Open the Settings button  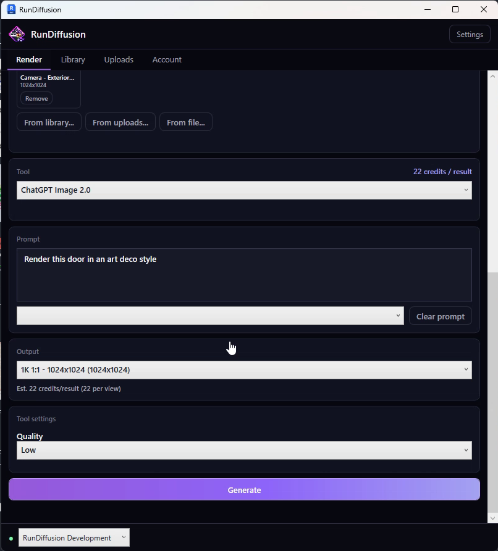[x=470, y=34]
